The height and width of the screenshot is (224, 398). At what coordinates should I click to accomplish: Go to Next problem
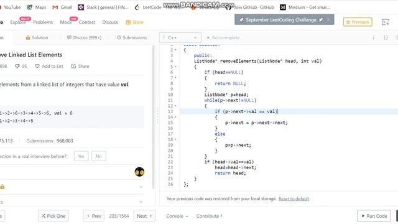[x=144, y=216]
